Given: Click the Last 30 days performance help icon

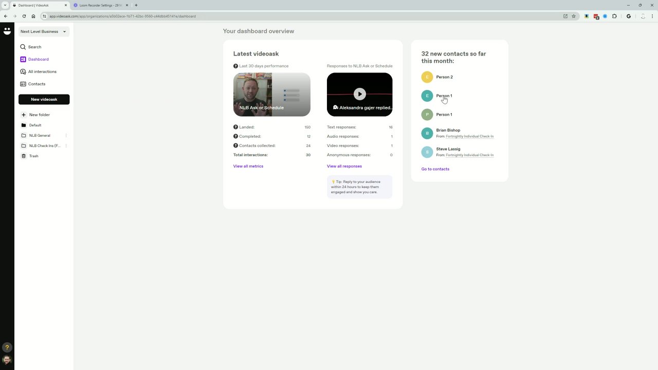Looking at the screenshot, I should (x=235, y=66).
